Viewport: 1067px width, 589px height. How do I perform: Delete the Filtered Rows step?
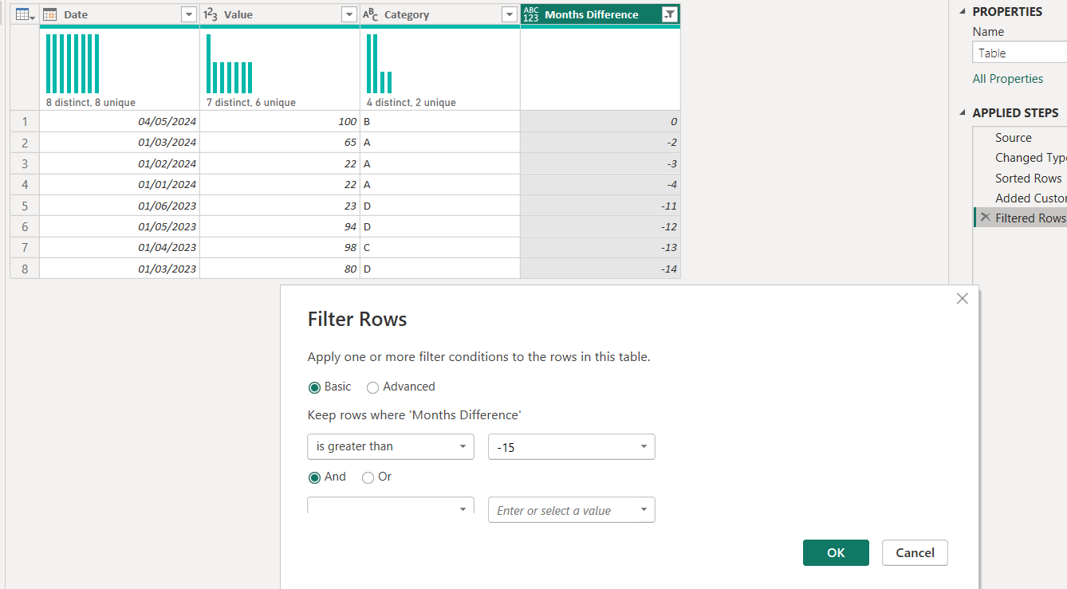point(986,218)
